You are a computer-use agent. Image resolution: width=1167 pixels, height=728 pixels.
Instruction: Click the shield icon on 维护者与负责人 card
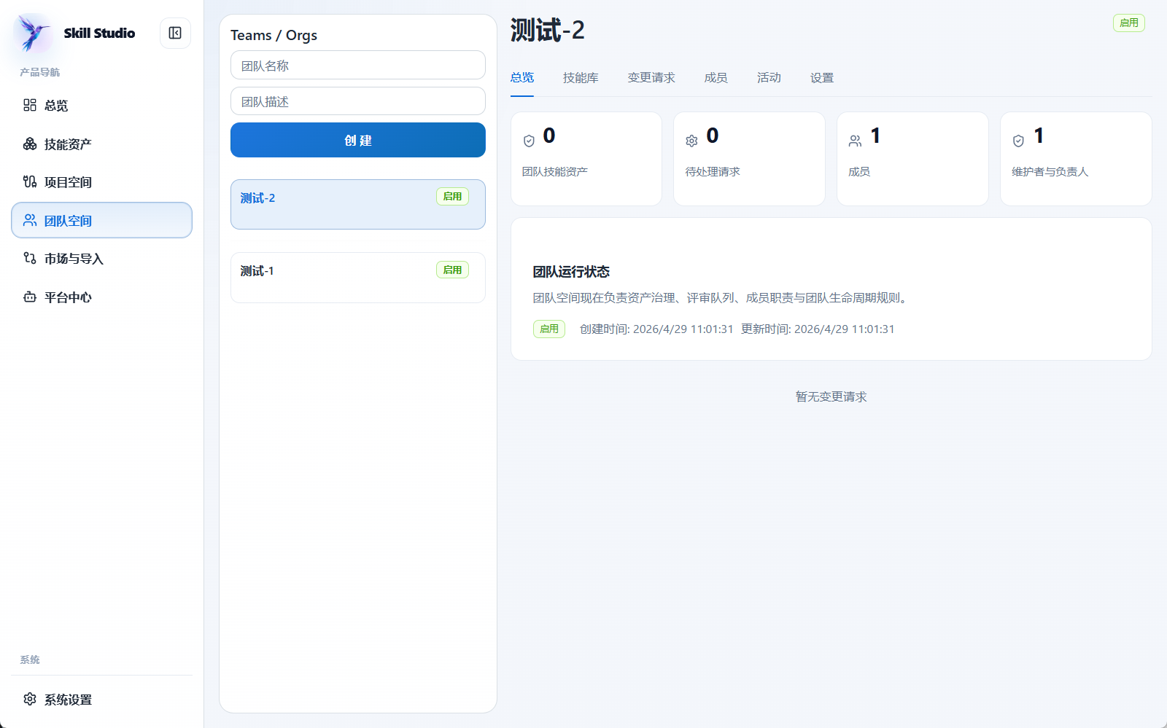1018,141
